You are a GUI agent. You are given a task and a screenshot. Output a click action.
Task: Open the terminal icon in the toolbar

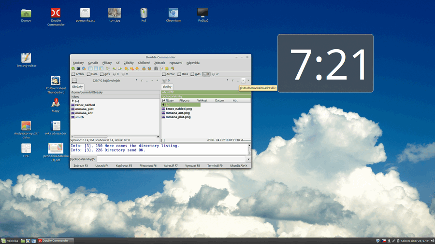pos(79,68)
